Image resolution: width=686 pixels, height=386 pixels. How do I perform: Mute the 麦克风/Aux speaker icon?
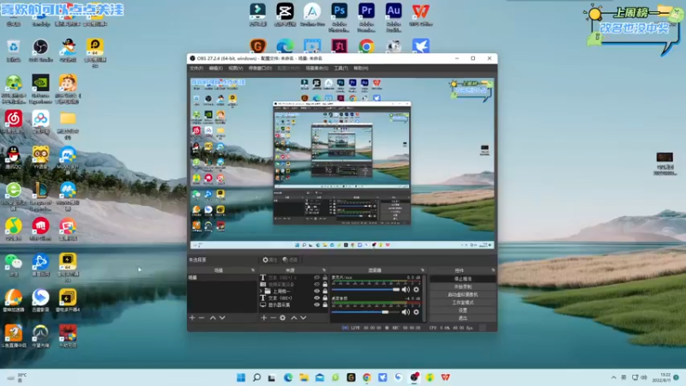[406, 290]
